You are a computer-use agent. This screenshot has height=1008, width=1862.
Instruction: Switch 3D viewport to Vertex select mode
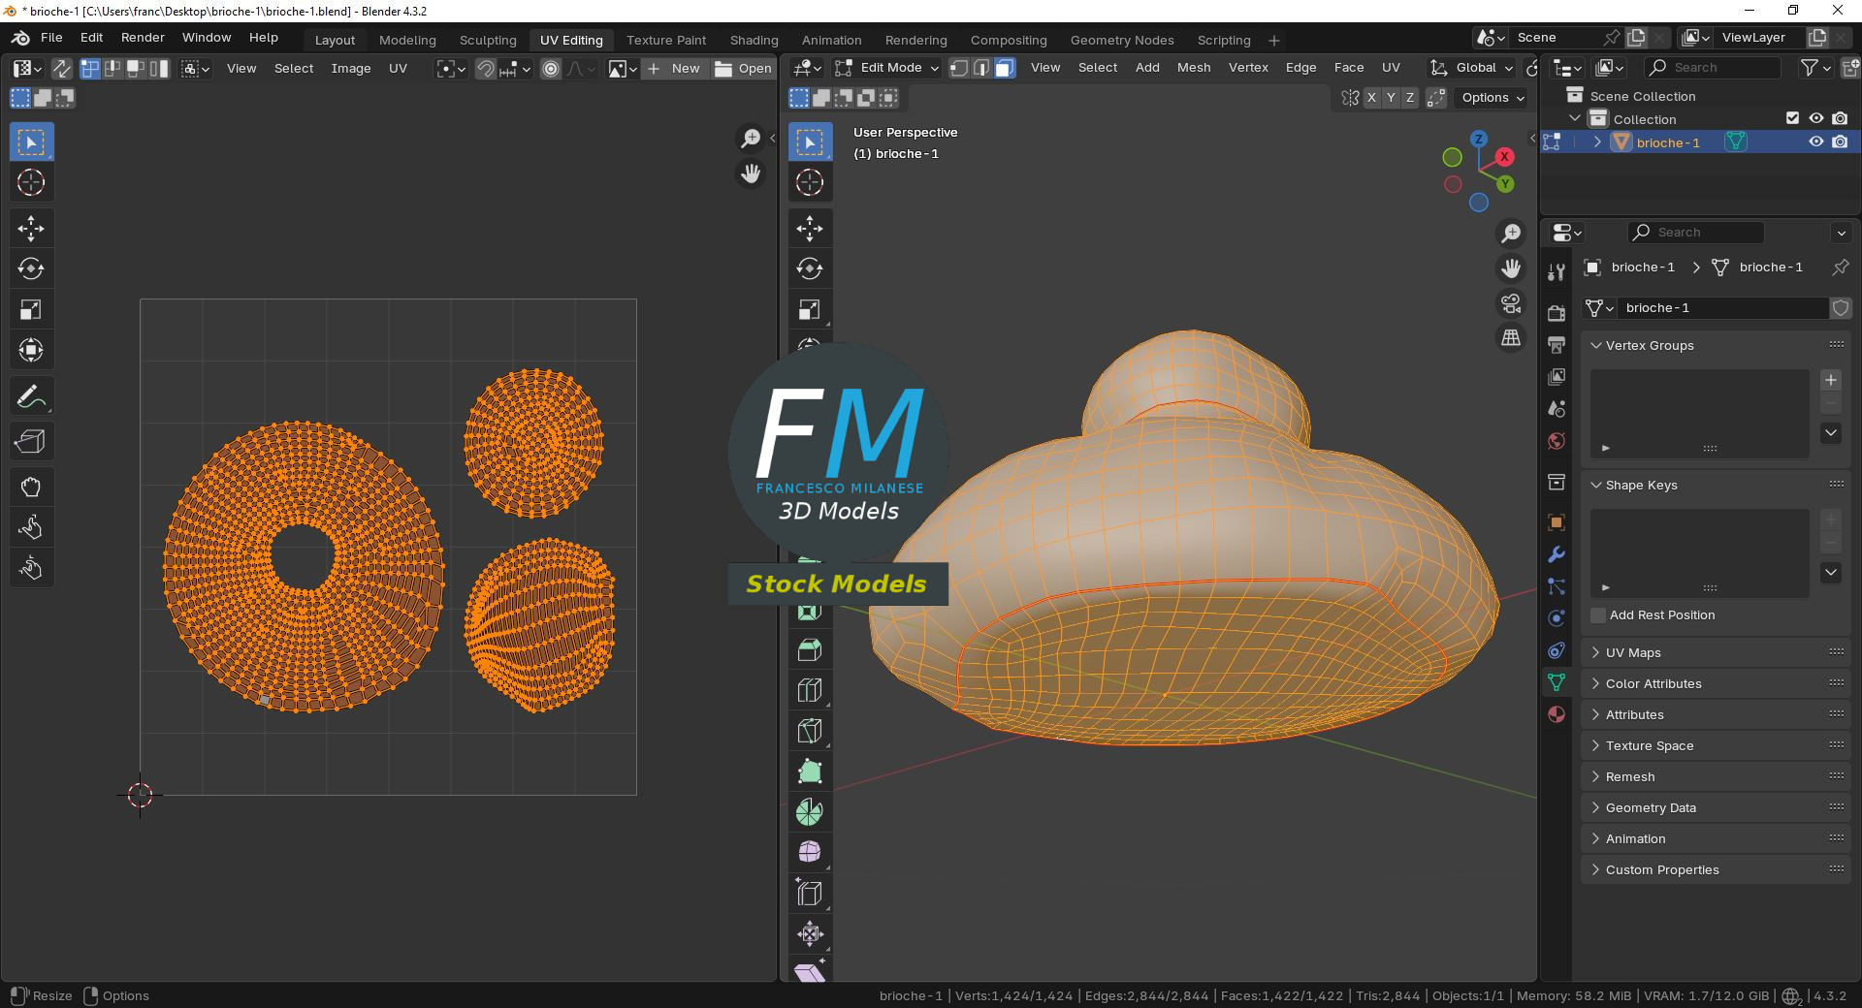[x=958, y=68]
